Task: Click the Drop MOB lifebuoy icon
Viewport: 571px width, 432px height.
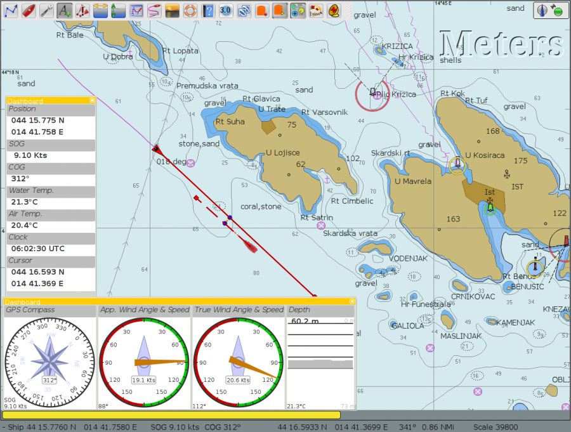Action: (190, 10)
